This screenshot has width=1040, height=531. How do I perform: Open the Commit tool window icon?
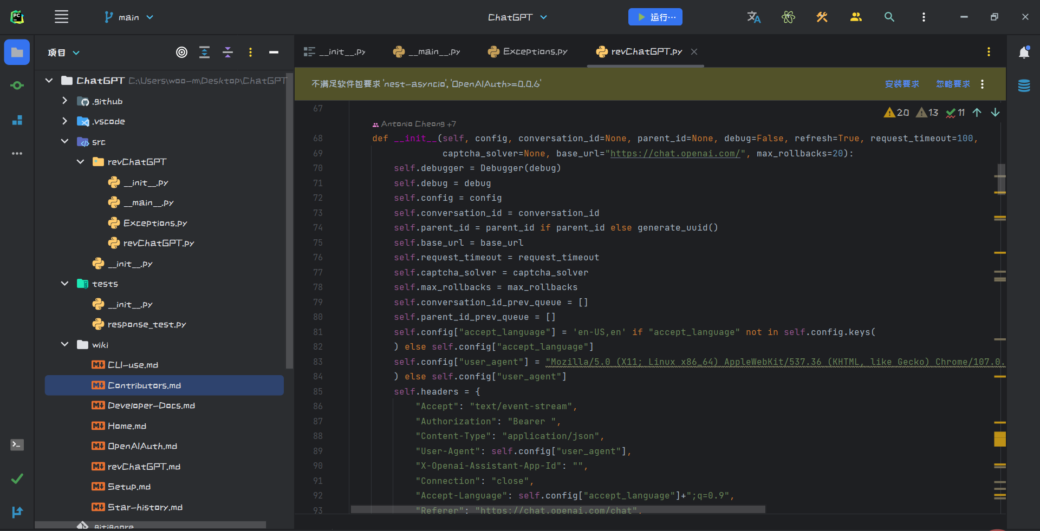tap(17, 86)
